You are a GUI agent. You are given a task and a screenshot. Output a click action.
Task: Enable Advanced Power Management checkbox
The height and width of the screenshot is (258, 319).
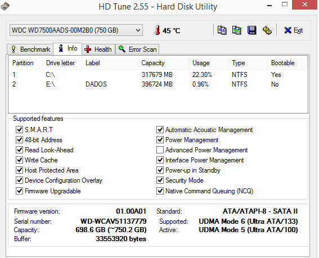point(160,150)
